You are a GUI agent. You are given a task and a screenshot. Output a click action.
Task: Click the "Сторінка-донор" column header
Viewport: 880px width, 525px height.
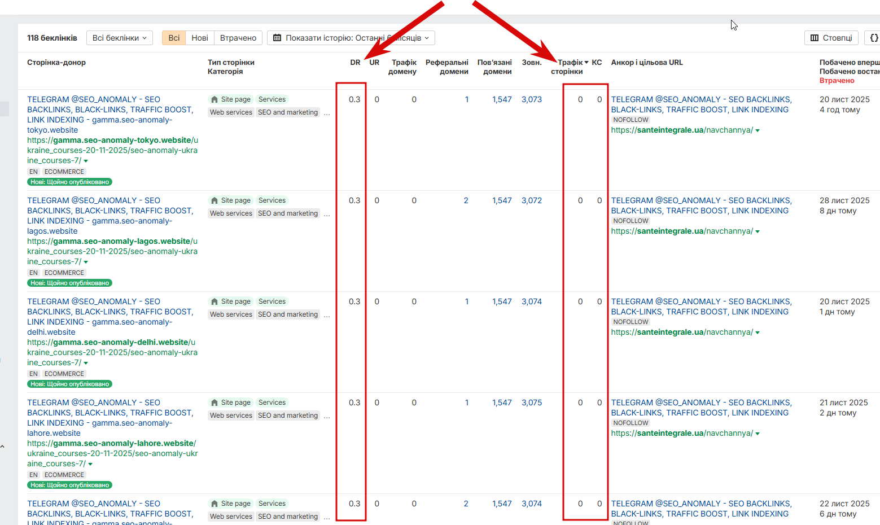56,63
